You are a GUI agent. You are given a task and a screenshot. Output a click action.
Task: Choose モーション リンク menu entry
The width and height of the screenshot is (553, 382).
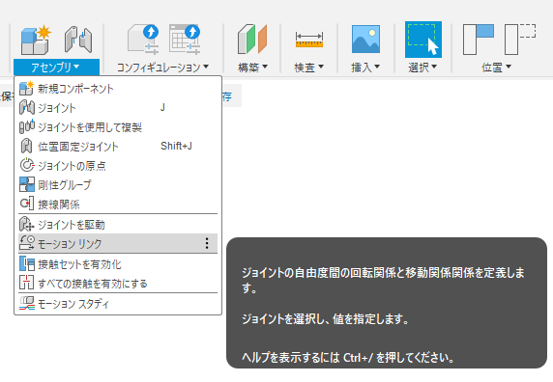118,243
